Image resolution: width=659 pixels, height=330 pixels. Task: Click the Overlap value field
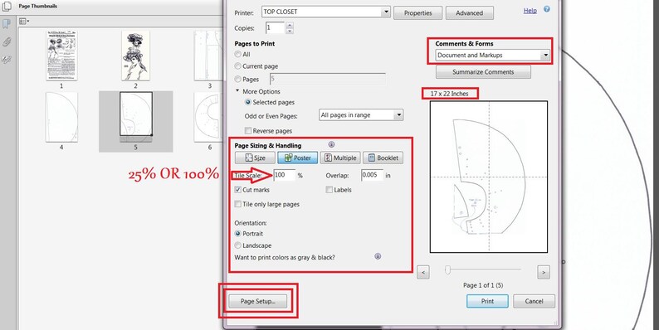[372, 175]
